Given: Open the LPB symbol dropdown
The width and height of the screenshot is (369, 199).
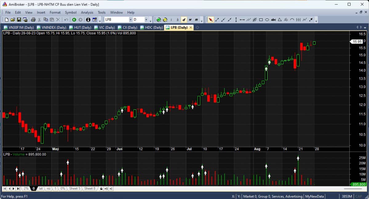Looking at the screenshot, I should (x=130, y=20).
